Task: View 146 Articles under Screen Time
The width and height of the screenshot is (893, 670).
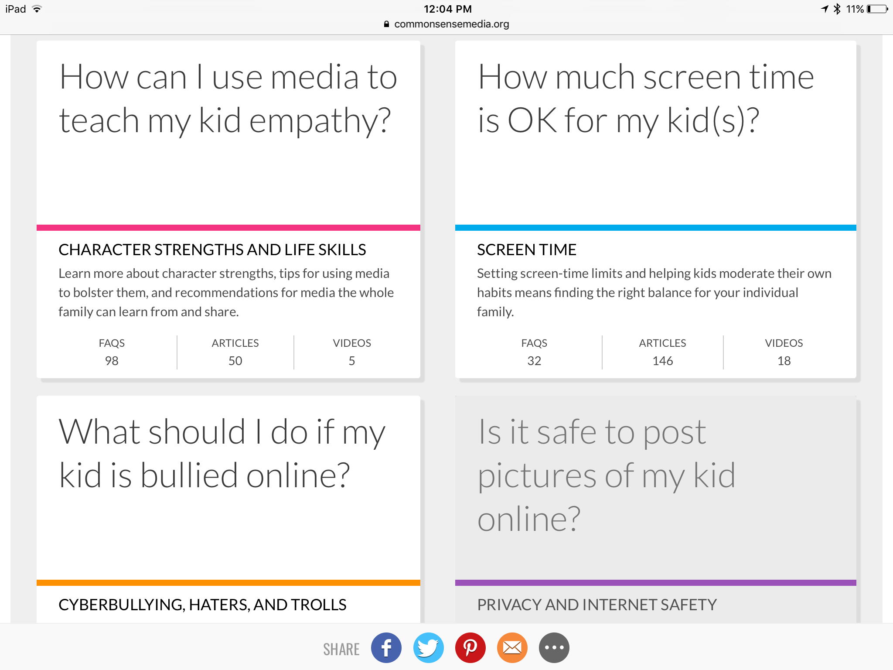Action: point(662,352)
